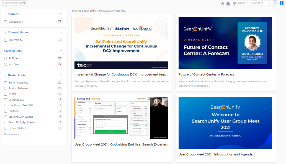
Task: Tick the Chatbots folder filter
Action: (x=6, y=111)
